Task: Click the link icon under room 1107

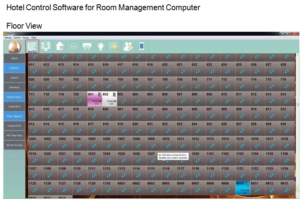Action: 35,175
